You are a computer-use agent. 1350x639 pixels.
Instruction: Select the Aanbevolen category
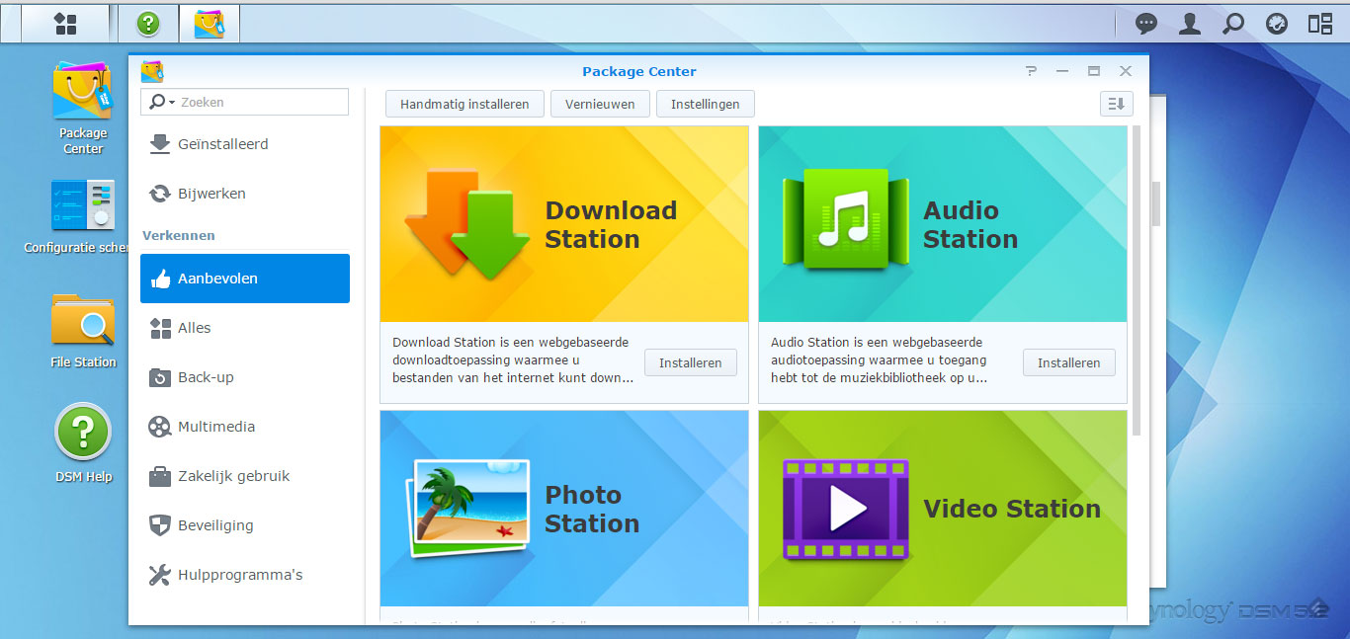(x=245, y=279)
